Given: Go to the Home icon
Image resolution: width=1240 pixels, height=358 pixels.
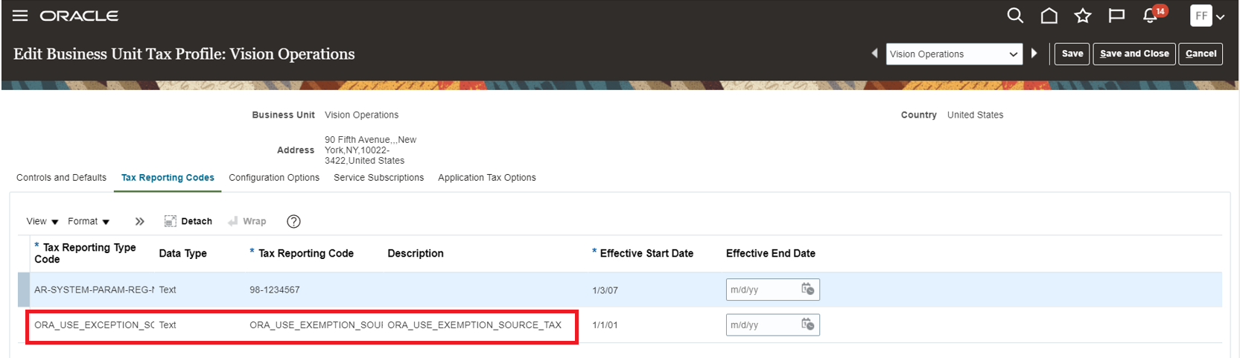Looking at the screenshot, I should 1049,16.
